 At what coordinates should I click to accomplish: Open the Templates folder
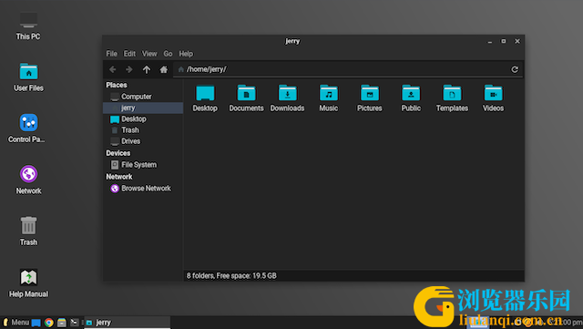(452, 98)
